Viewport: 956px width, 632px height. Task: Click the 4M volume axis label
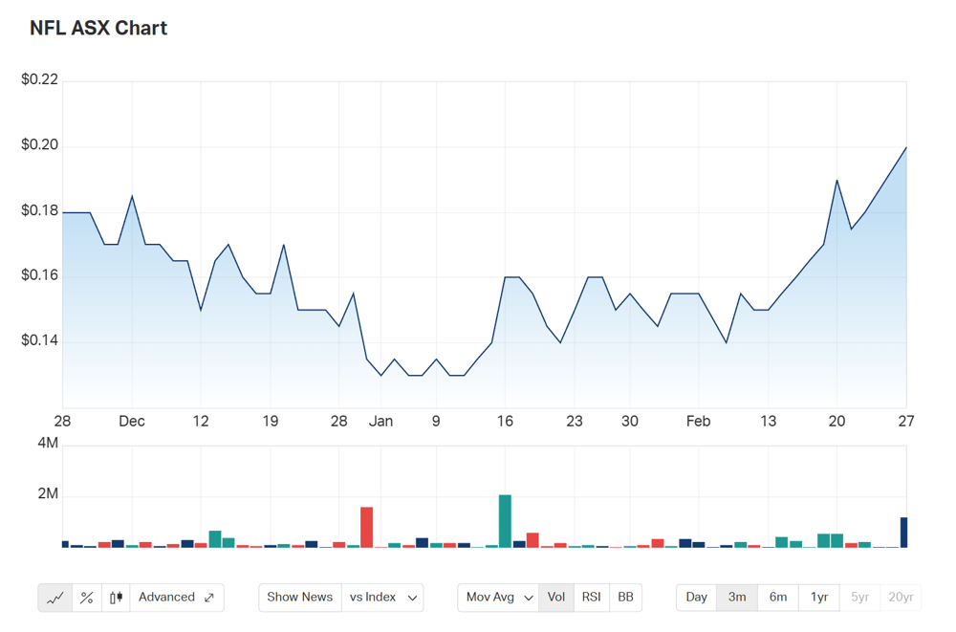point(48,443)
